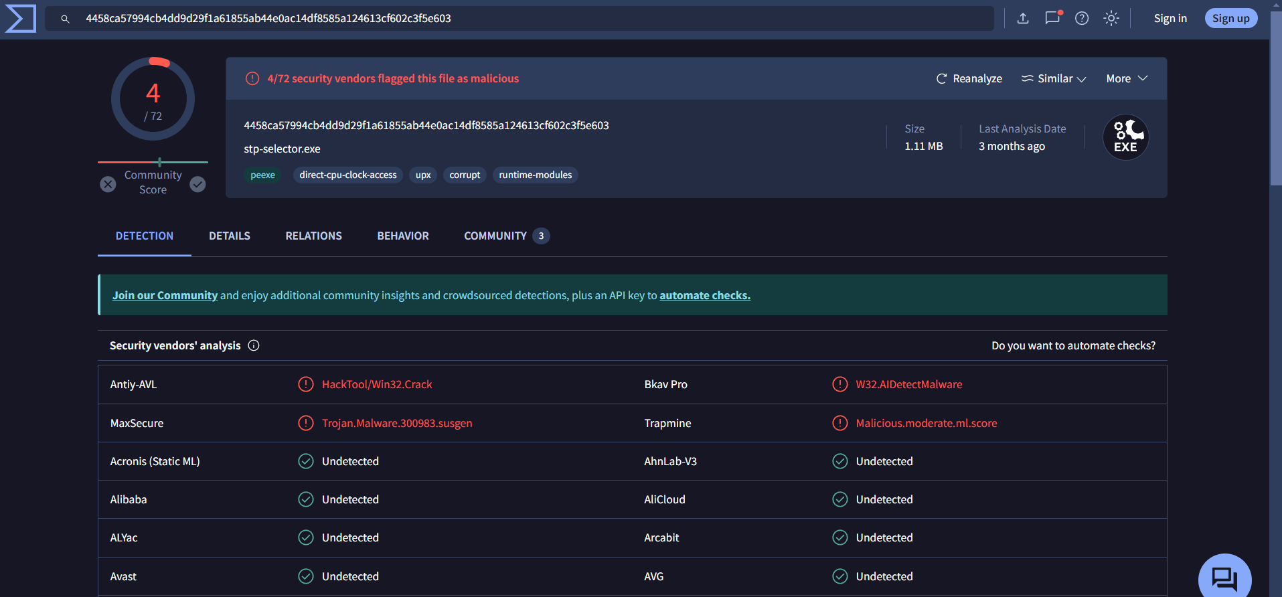
Task: Expand the Similar dropdown
Action: click(x=1053, y=78)
